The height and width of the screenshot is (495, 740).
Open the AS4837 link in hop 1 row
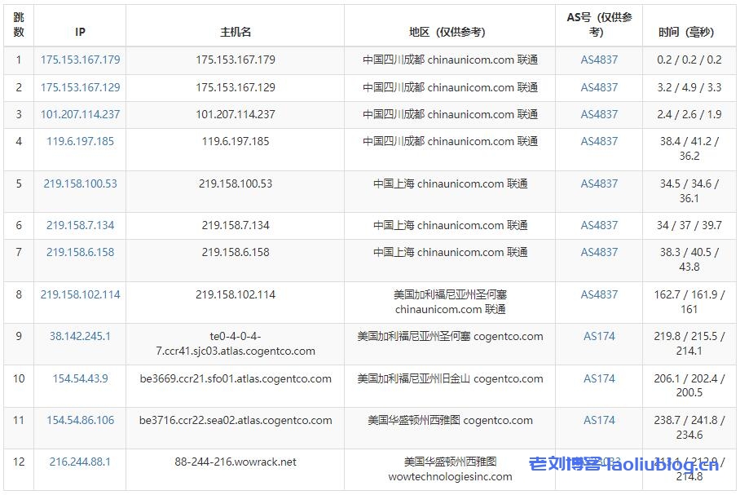click(x=599, y=60)
